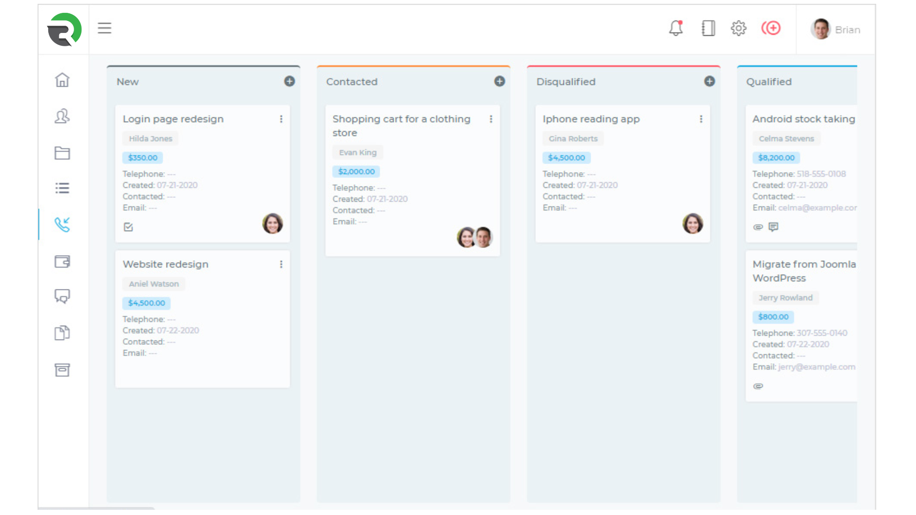916x515 pixels.
Task: Click checklist icon on Login page redesign card
Action: tap(128, 227)
